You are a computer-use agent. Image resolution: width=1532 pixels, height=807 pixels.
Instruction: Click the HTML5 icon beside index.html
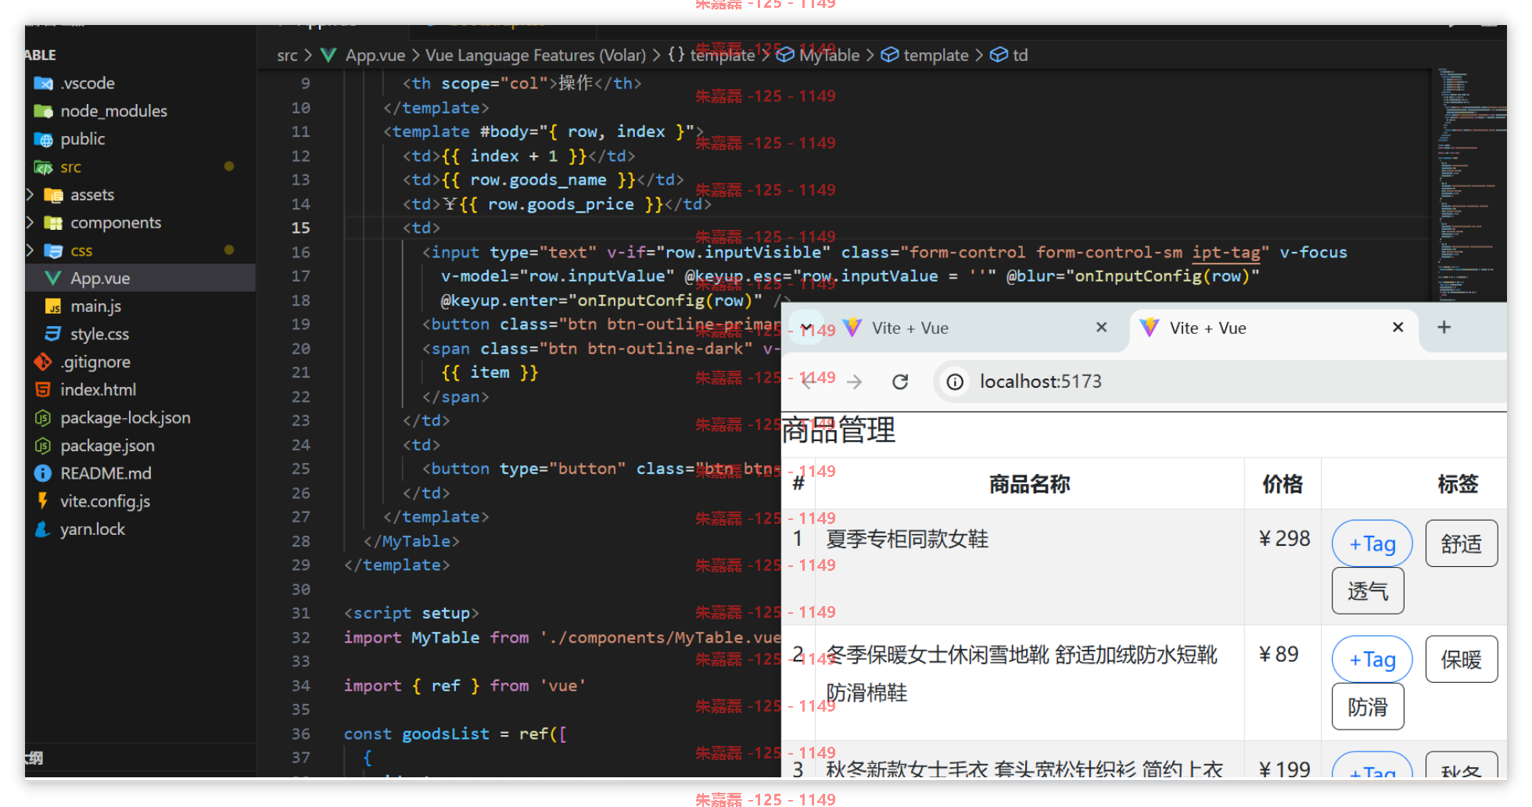tap(43, 389)
